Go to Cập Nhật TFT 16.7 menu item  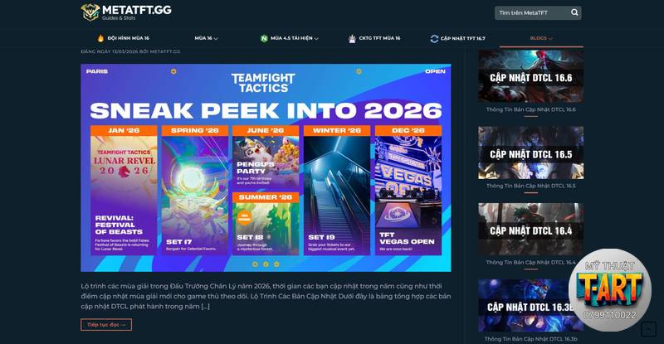(463, 38)
